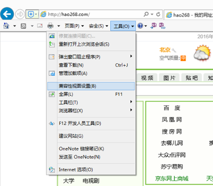Expand the Home button dropdown arrow
Image resolution: width=213 pixels, height=186 pixels.
[14, 26]
